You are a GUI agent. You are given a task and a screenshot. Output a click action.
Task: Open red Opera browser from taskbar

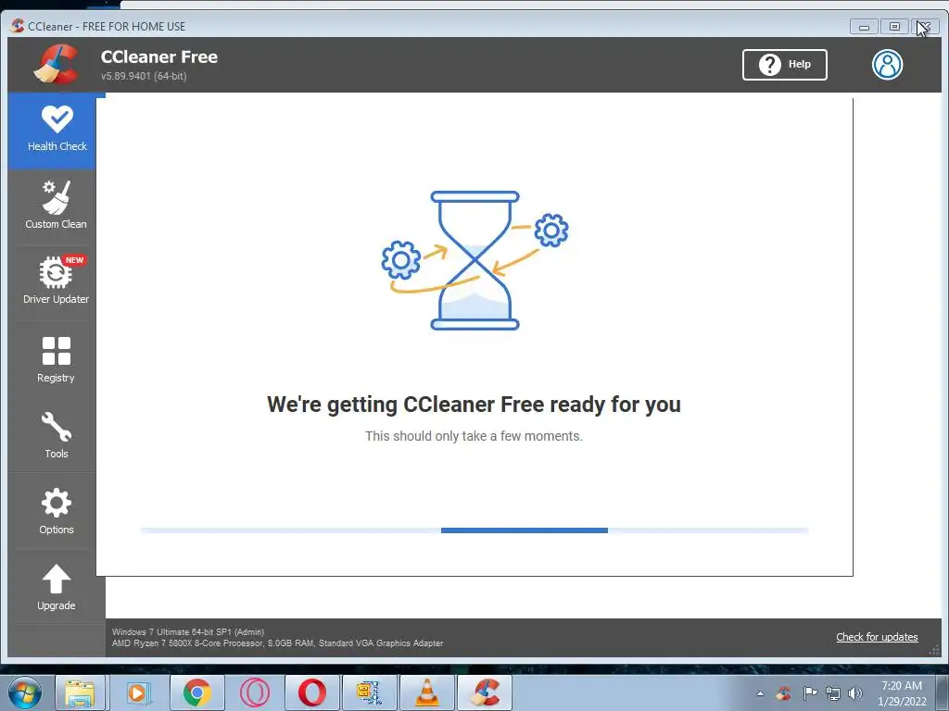click(x=311, y=692)
